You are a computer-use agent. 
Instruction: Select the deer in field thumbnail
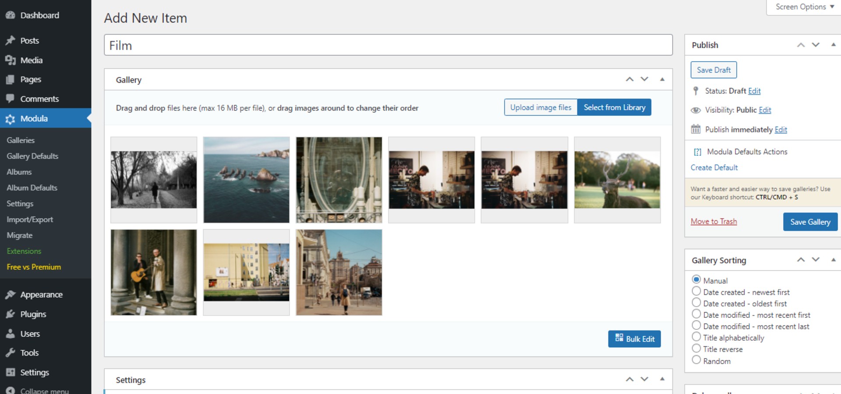pos(617,180)
